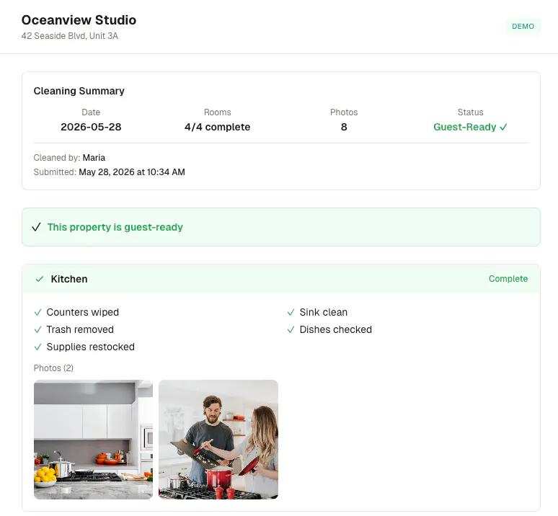Click the Photos (2) label
Viewport: 558px width, 516px height.
(53, 368)
